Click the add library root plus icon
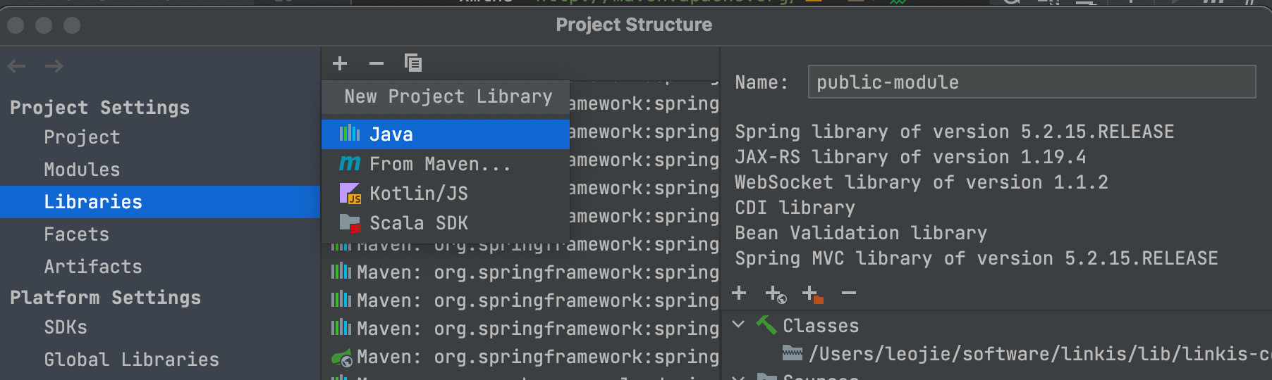The width and height of the screenshot is (1272, 380). (739, 293)
